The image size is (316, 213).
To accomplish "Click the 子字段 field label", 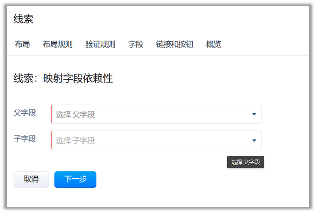I will coord(25,139).
